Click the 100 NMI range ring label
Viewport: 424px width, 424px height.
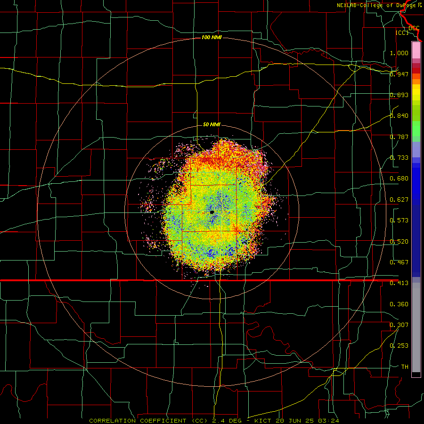click(212, 37)
